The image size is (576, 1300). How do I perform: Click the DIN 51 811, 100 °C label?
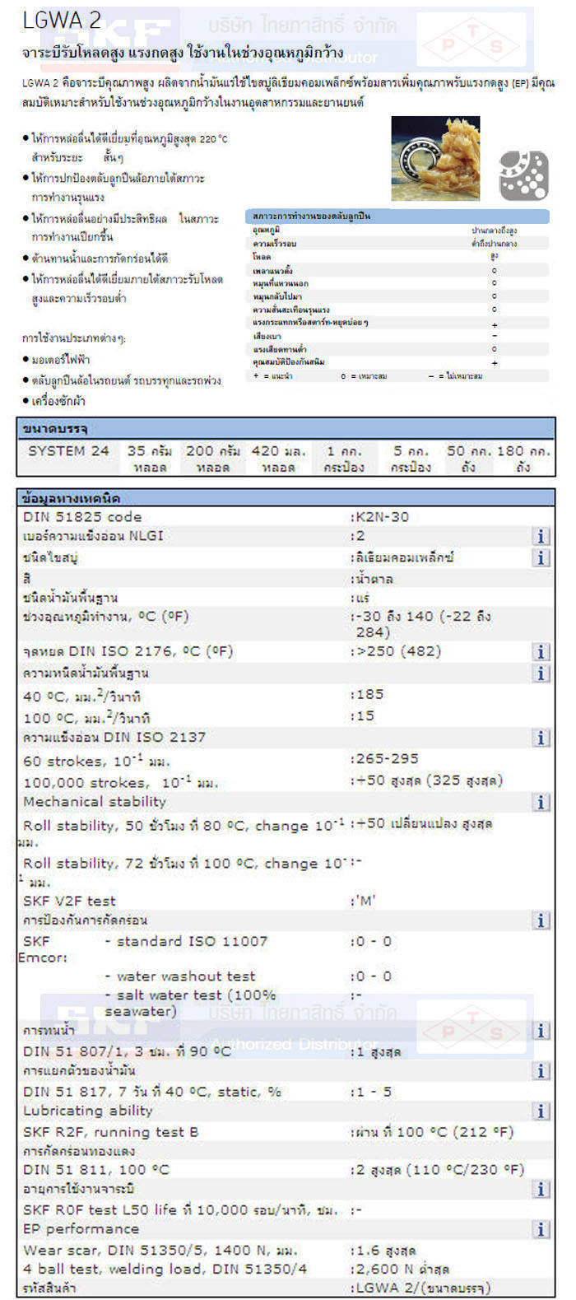pyautogui.click(x=96, y=1169)
